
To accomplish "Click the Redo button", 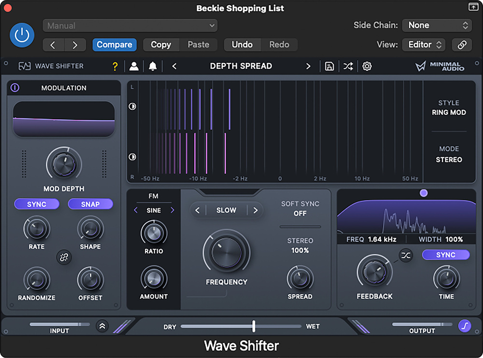I will [279, 45].
